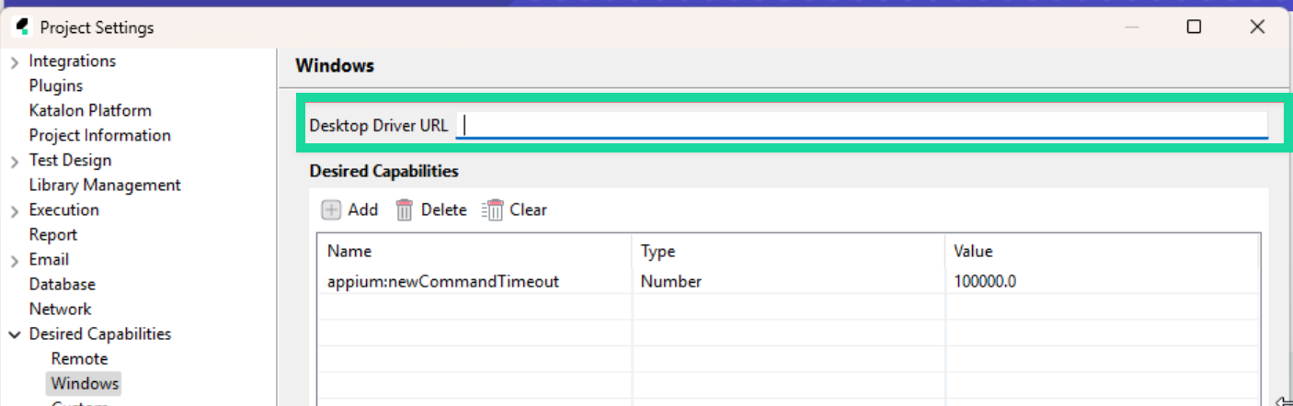The height and width of the screenshot is (406, 1293).
Task: Expand the Integrations tree node
Action: (15, 62)
